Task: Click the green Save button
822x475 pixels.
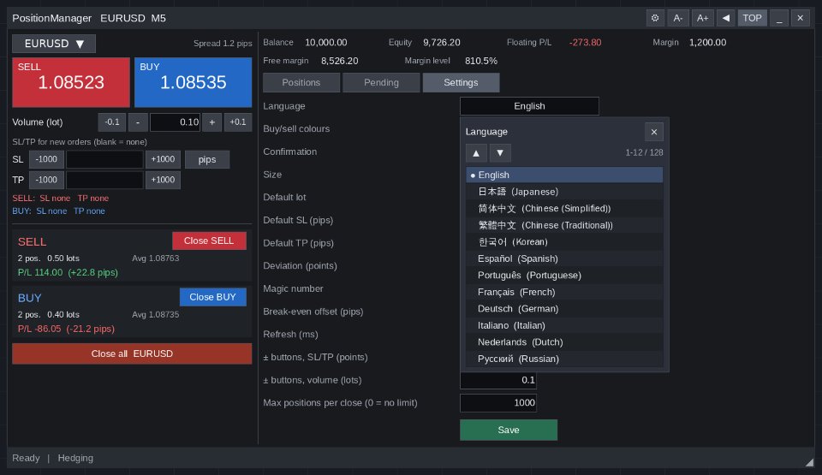Action: coord(509,430)
